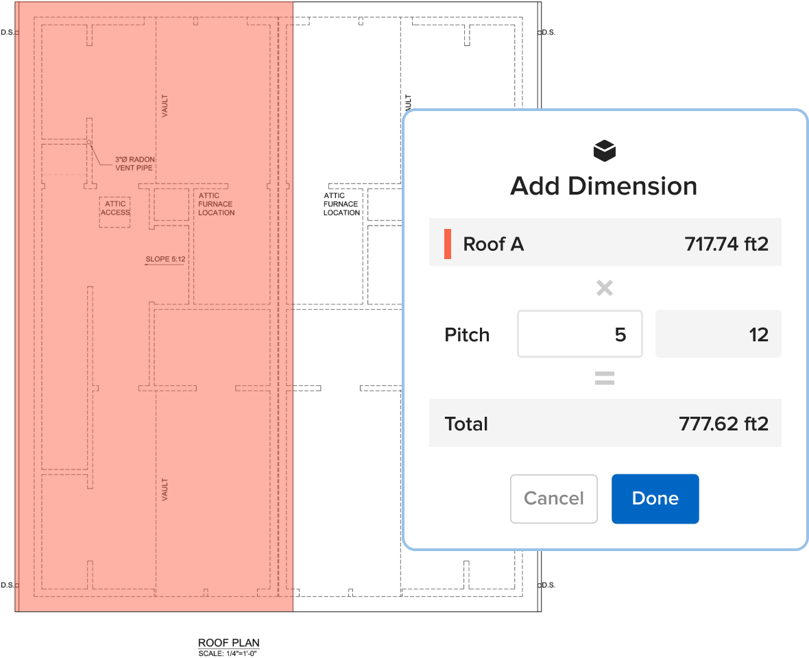Select the Roof A measurement row
This screenshot has width=809, height=658.
(x=604, y=243)
